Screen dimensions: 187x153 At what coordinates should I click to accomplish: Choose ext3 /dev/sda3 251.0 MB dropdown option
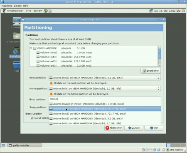105,109
